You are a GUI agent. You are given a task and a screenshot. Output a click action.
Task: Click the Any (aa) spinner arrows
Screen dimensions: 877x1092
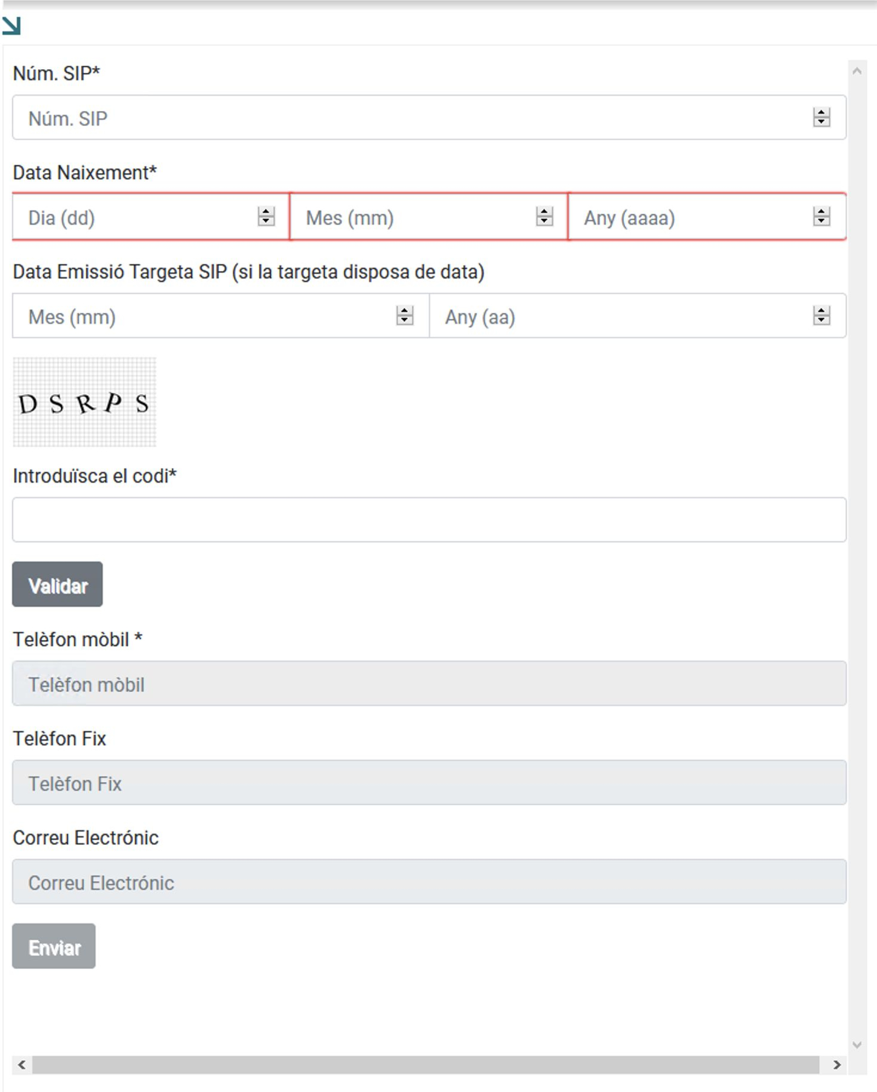click(x=821, y=316)
